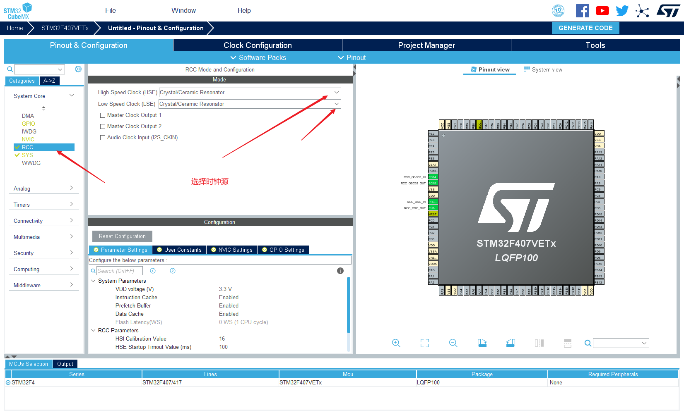Select SYS in System Core list
Viewport: 684px width, 415px height.
click(27, 155)
